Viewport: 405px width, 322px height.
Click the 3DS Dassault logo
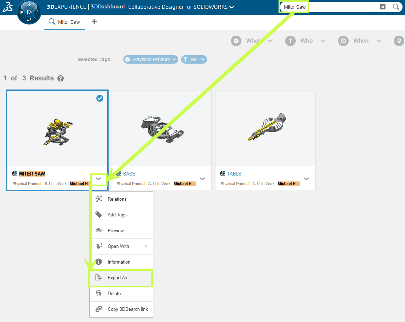[8, 7]
